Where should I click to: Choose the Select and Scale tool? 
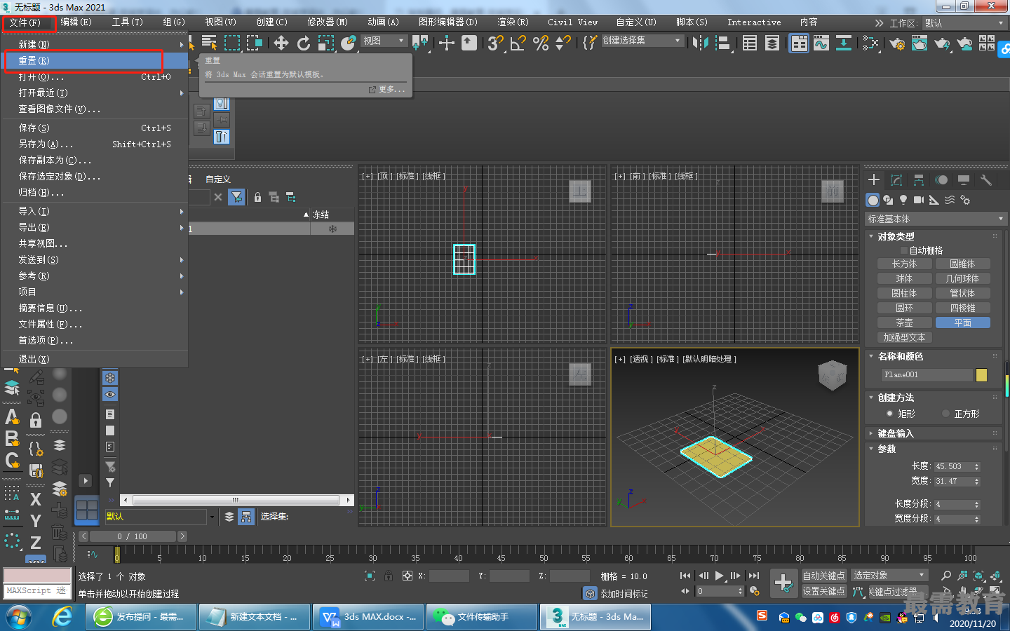pyautogui.click(x=326, y=43)
